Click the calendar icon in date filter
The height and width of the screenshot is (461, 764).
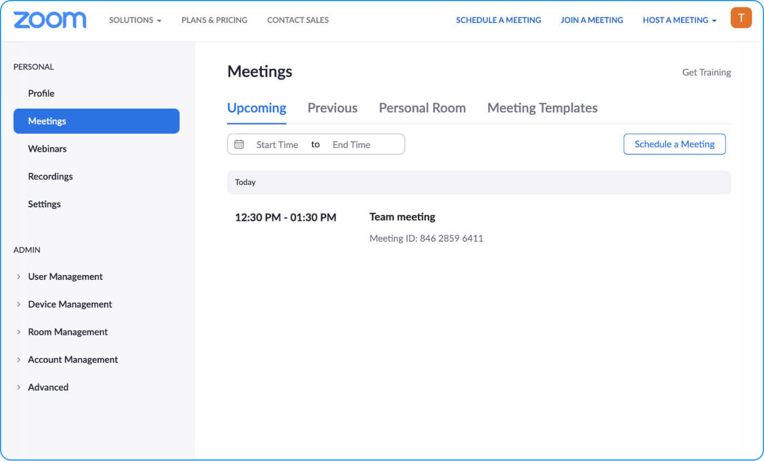coord(239,145)
